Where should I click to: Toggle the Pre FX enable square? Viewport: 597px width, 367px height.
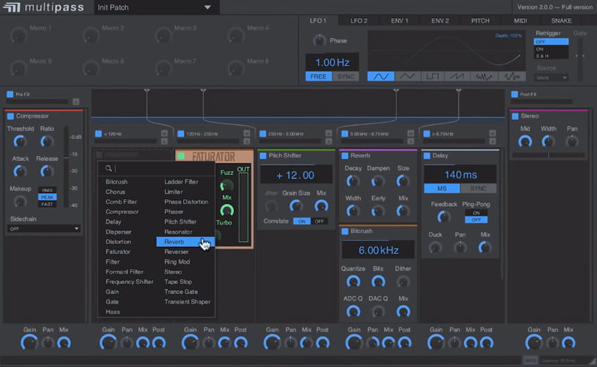tap(10, 94)
